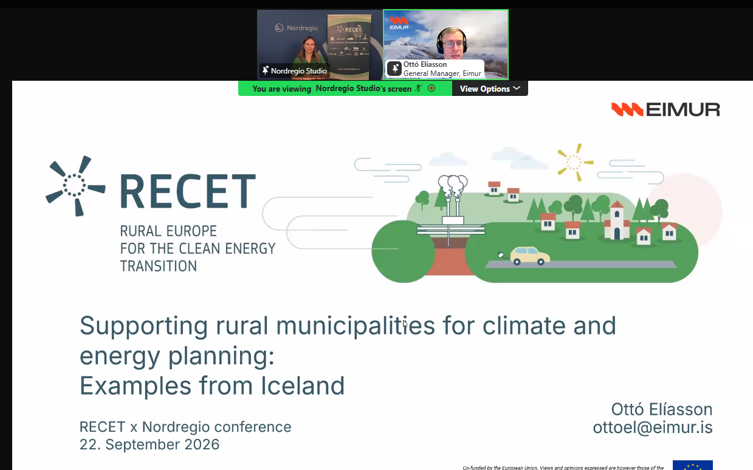
Task: Click the pin icon beside Ottó Elíasson's name
Action: (x=394, y=69)
